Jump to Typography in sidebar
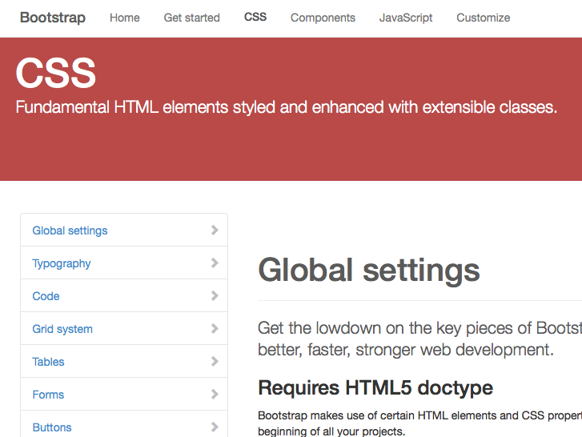 click(x=62, y=263)
